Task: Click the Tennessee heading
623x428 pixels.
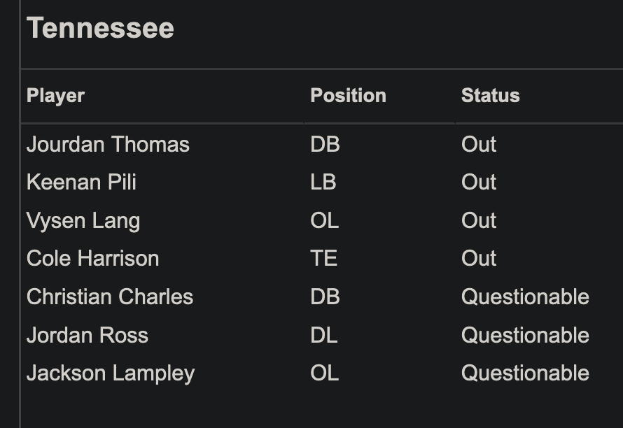Action: tap(100, 29)
